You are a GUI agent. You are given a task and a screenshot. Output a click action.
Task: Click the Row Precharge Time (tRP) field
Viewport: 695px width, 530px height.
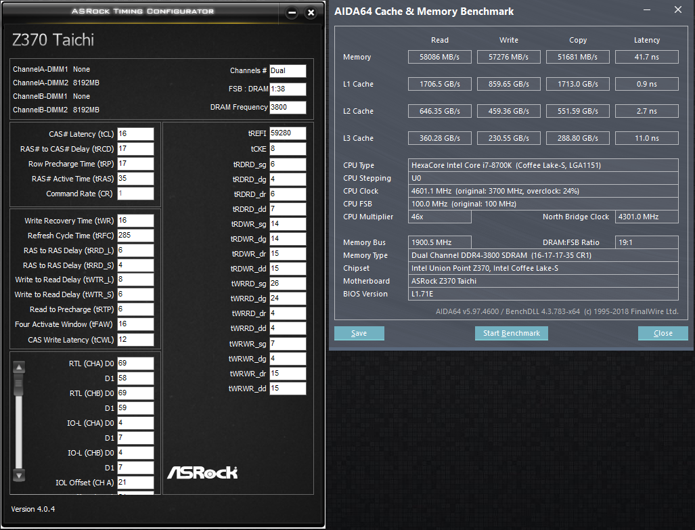[135, 164]
